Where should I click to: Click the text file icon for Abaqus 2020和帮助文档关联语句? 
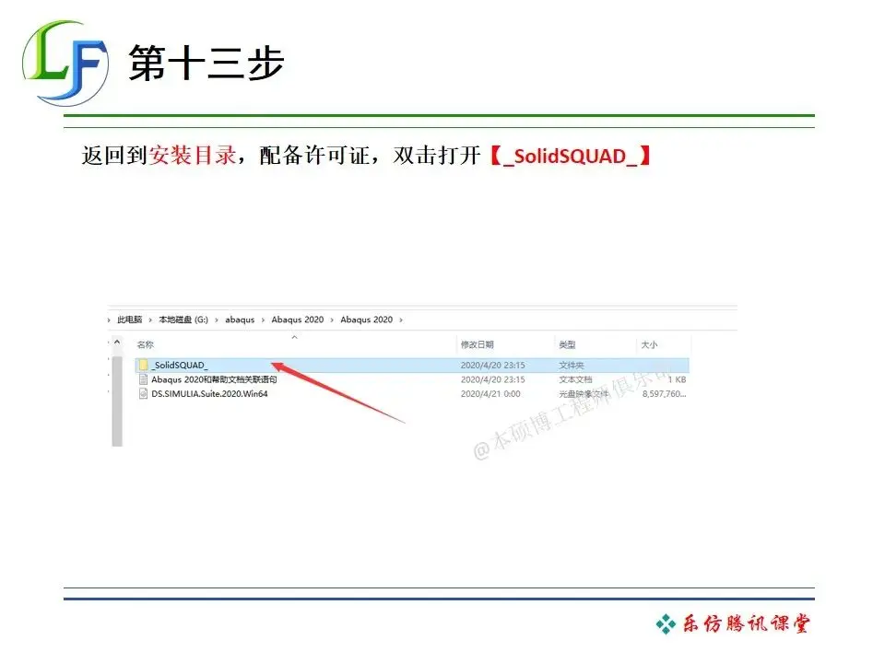point(144,379)
